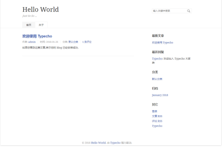Open the 登录 login link
Image resolution: width=222 pixels, height=148 pixels.
(x=154, y=111)
